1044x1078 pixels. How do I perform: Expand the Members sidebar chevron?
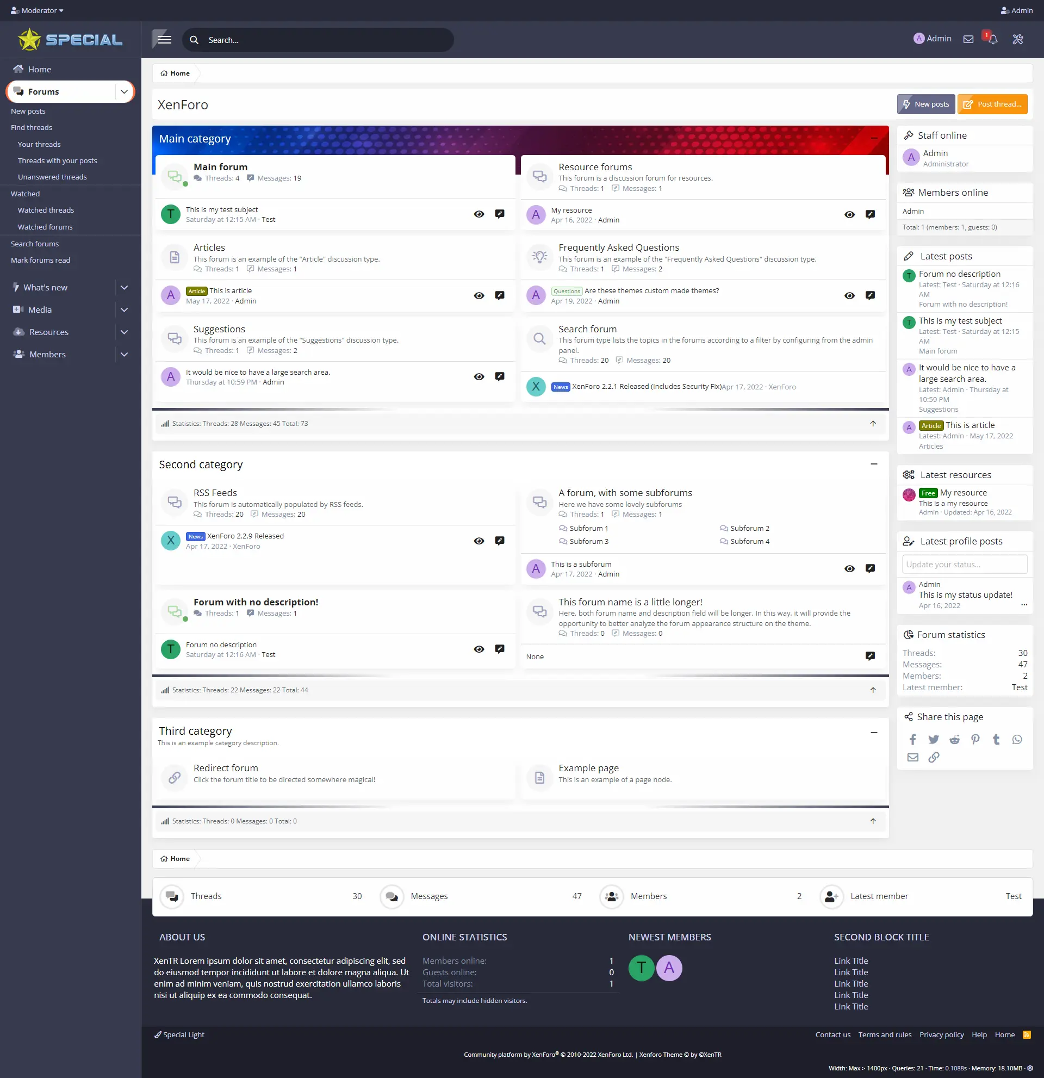coord(124,354)
